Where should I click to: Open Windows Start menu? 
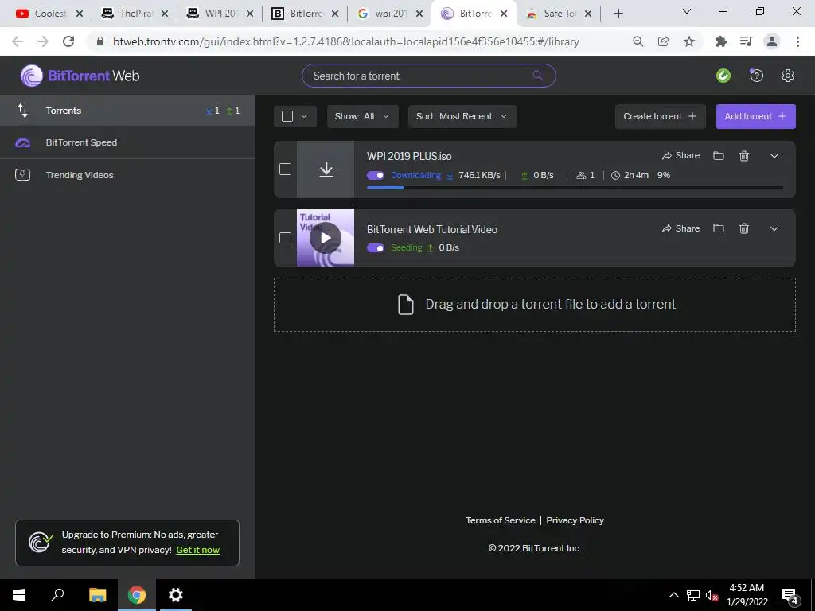click(19, 595)
